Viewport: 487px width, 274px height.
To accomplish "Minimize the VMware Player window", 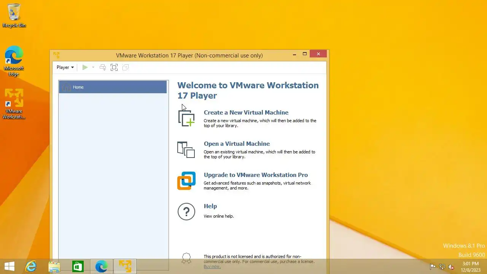I will (294, 54).
